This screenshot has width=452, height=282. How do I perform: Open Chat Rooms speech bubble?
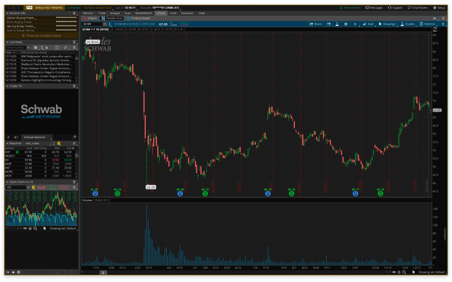point(418,8)
